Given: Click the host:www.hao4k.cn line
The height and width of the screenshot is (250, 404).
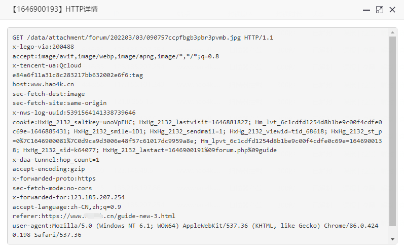Looking at the screenshot, I should tap(43, 84).
